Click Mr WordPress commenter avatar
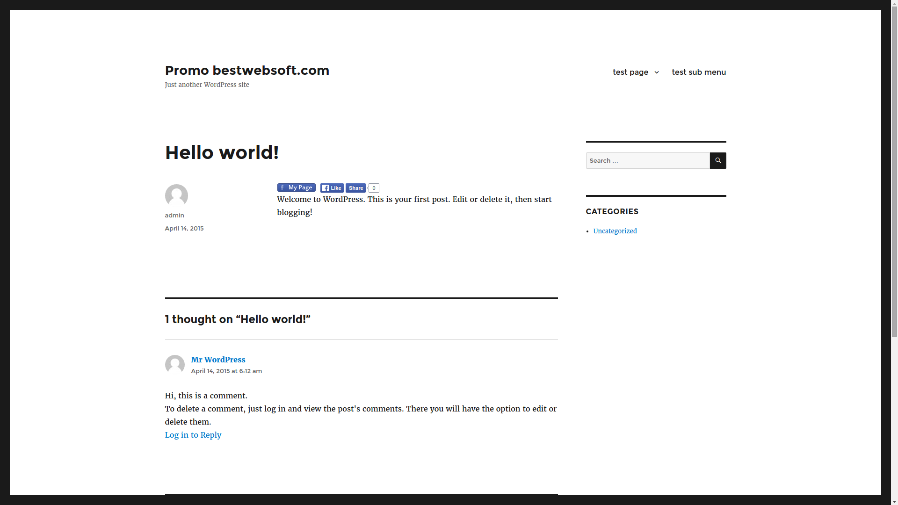Image resolution: width=898 pixels, height=505 pixels. [174, 364]
